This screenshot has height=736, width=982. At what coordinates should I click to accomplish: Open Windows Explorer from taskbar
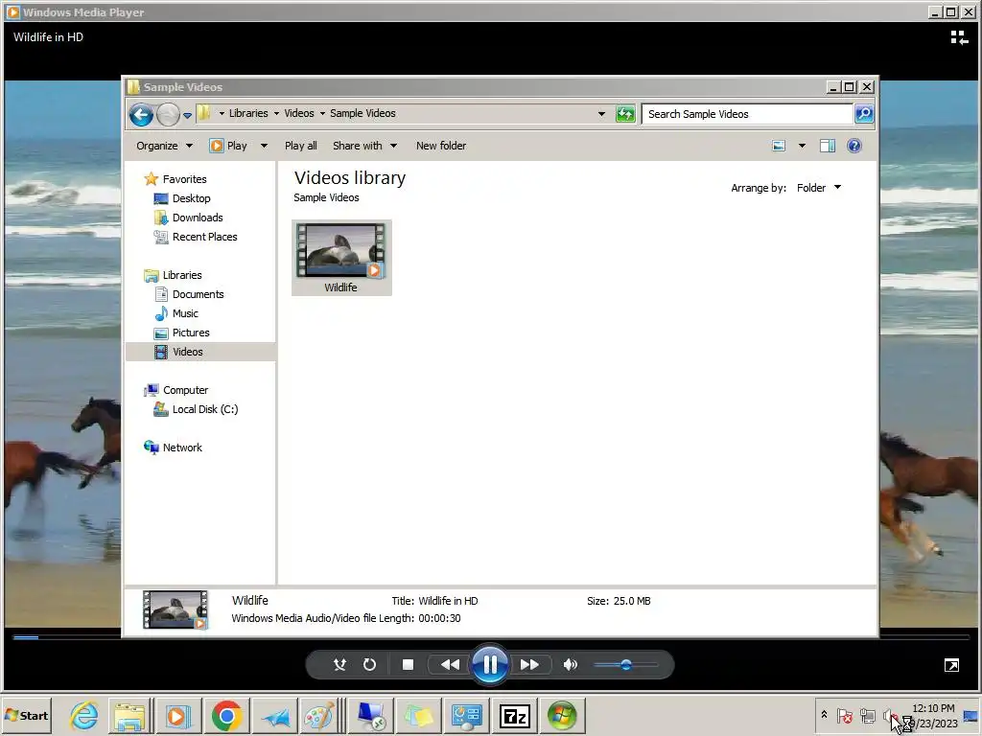[129, 715]
